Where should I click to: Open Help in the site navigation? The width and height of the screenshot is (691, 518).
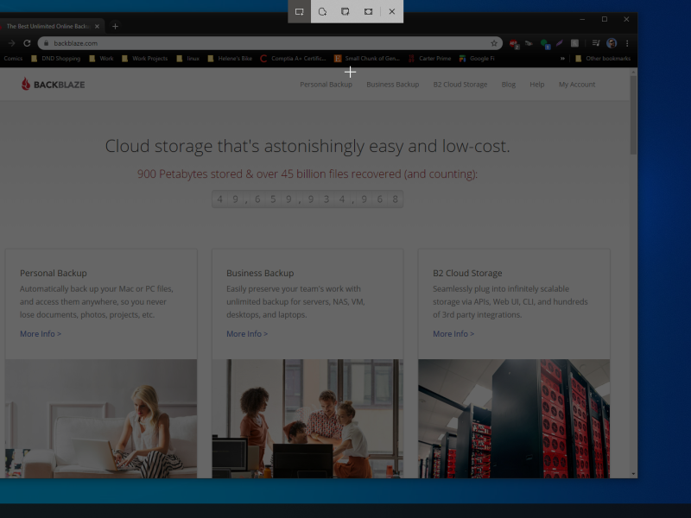(536, 85)
